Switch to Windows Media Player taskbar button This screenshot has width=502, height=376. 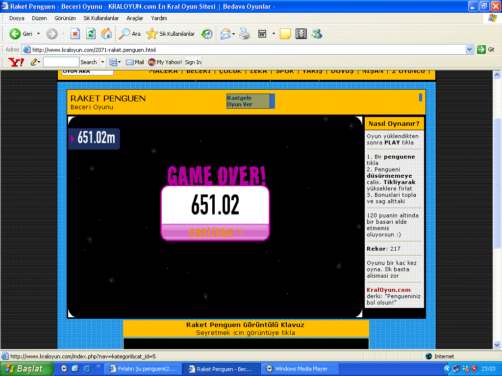[x=299, y=369]
